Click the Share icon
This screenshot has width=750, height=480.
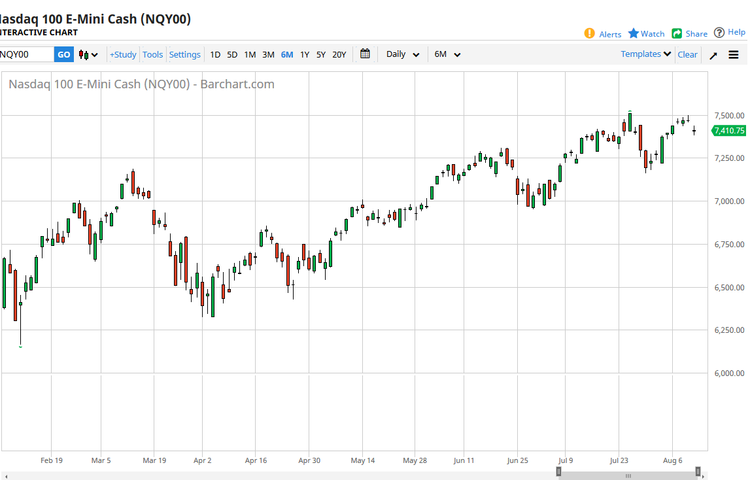coord(677,33)
